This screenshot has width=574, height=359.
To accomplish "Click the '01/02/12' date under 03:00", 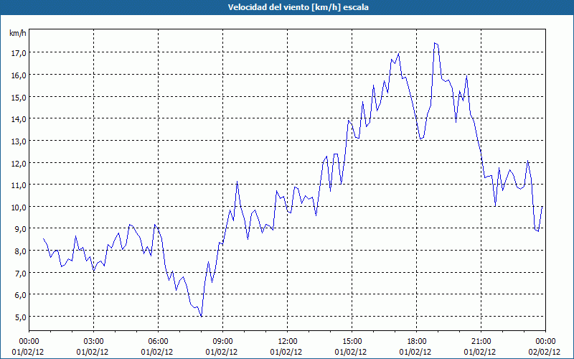I will (x=93, y=352).
